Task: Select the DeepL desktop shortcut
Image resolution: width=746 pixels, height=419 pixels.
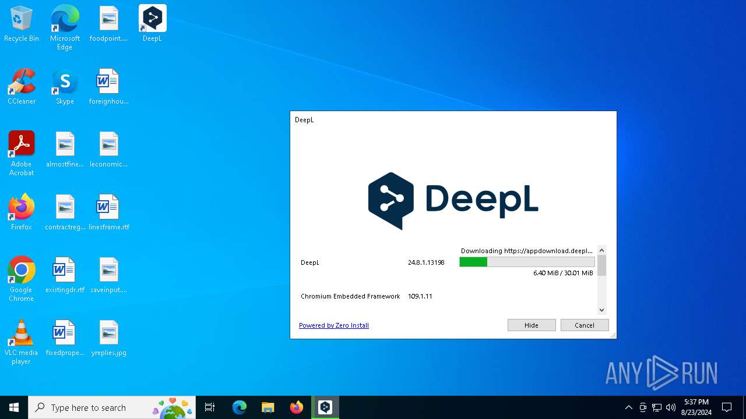Action: point(152,24)
